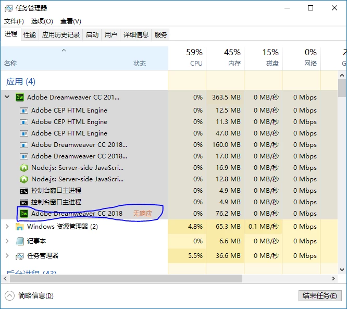Sort by the 内存 column header

coord(225,58)
